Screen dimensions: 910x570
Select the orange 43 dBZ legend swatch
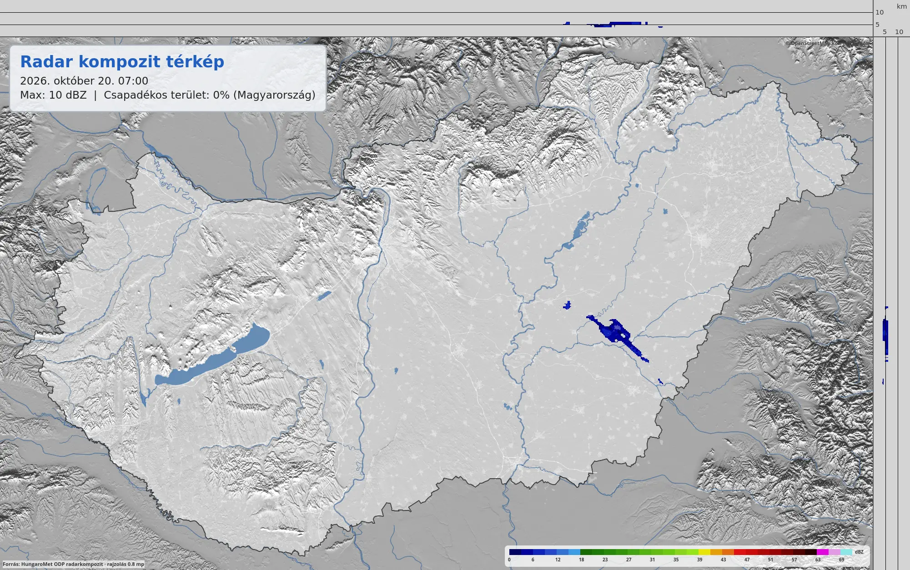(x=716, y=552)
